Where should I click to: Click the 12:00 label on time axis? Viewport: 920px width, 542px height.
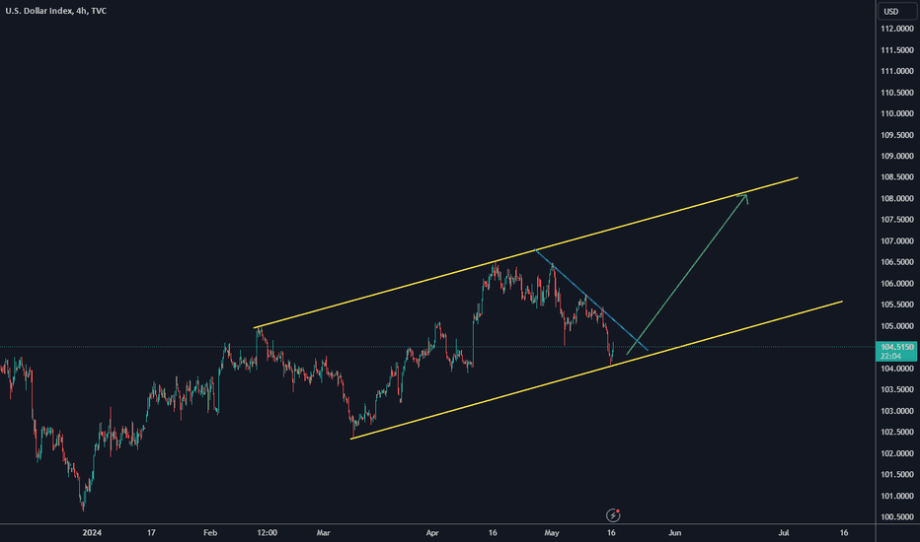pos(267,532)
